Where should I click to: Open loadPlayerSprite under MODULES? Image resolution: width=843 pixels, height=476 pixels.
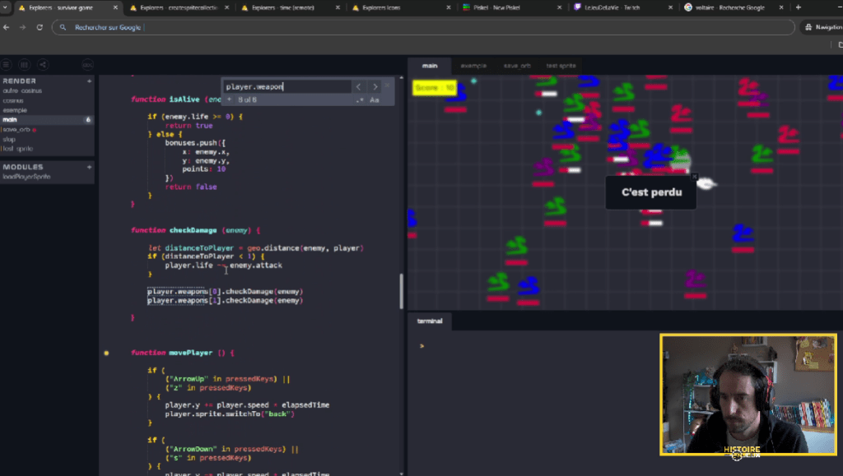point(26,176)
